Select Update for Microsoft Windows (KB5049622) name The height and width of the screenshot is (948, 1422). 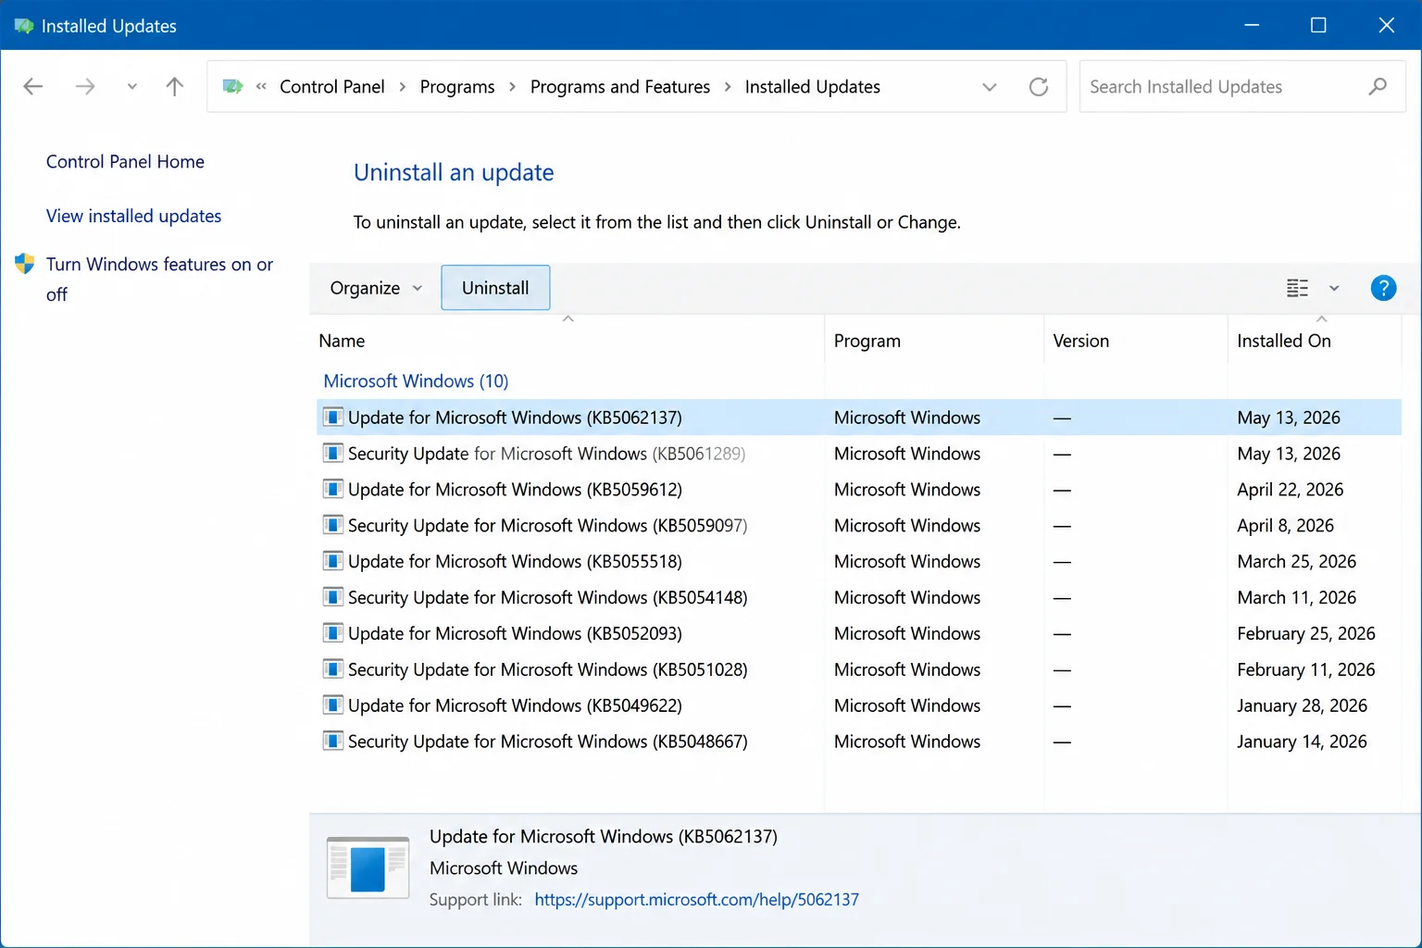click(x=515, y=706)
